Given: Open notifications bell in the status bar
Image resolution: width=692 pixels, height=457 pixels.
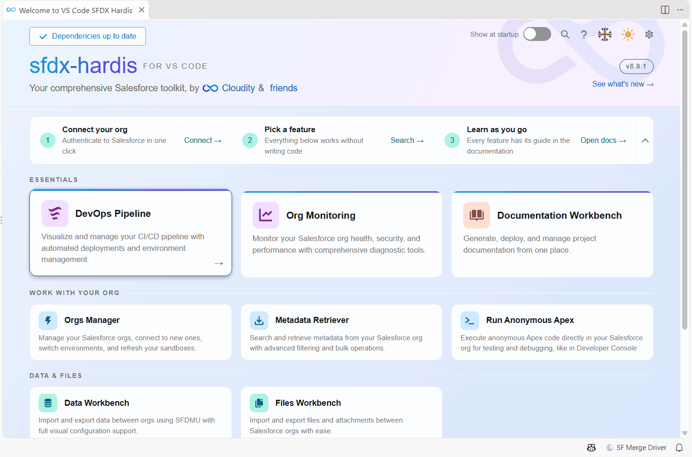Looking at the screenshot, I should (679, 448).
